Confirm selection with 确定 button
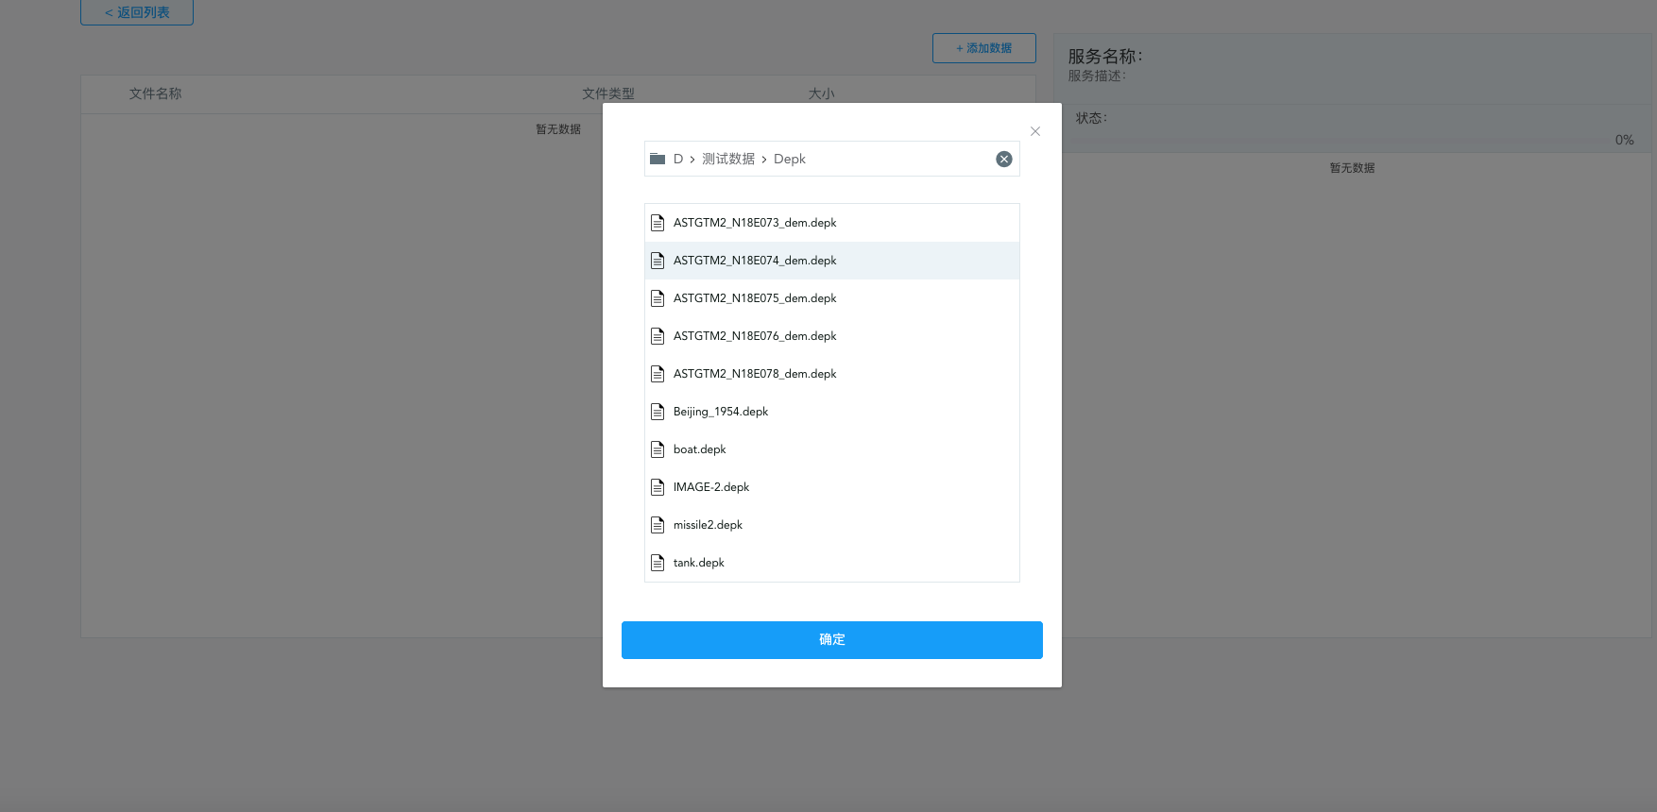 tap(832, 640)
